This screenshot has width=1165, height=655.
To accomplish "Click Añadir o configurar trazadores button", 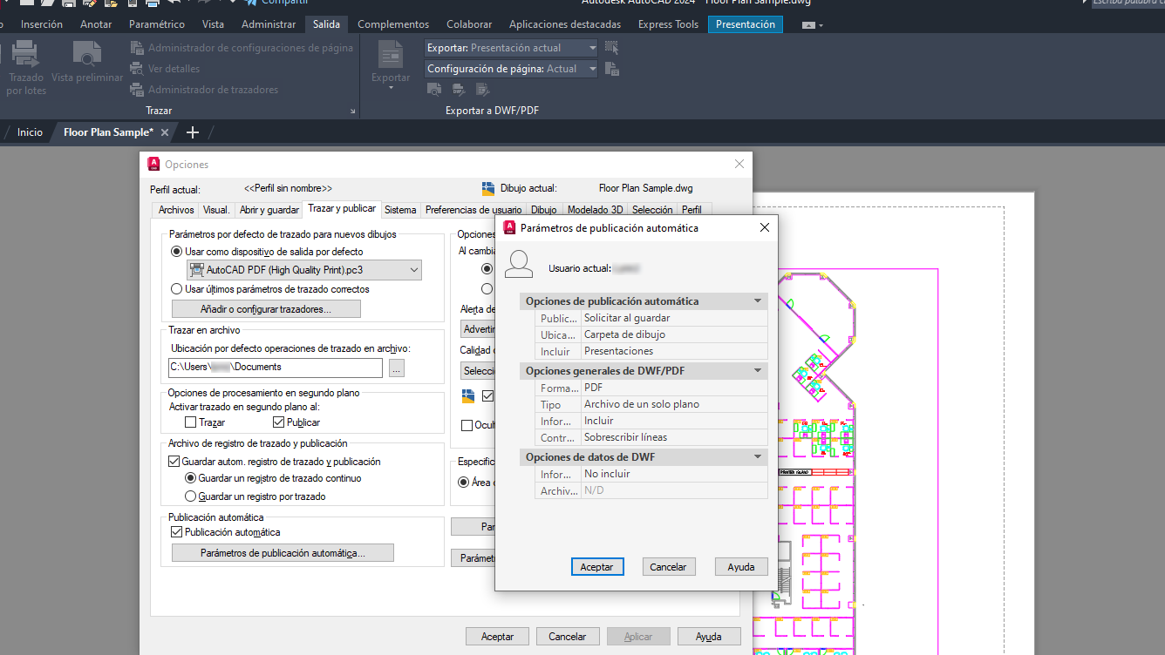I will (x=266, y=309).
